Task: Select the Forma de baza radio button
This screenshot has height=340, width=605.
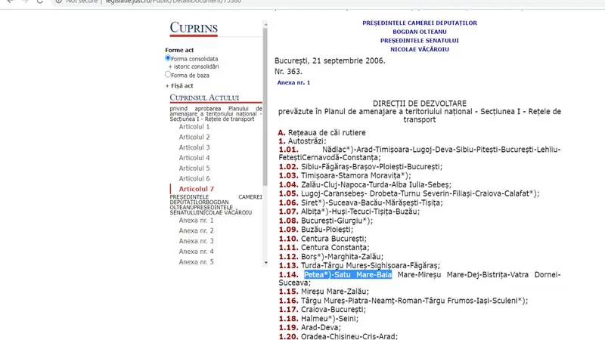Action: tap(169, 74)
